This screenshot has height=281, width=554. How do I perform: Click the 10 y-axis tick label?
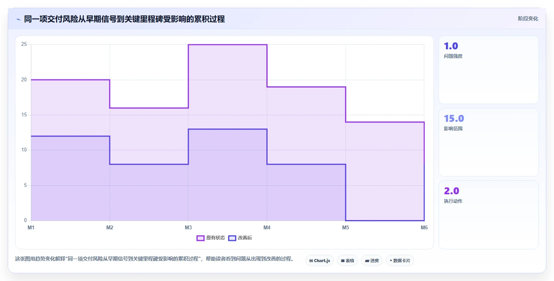click(x=24, y=150)
